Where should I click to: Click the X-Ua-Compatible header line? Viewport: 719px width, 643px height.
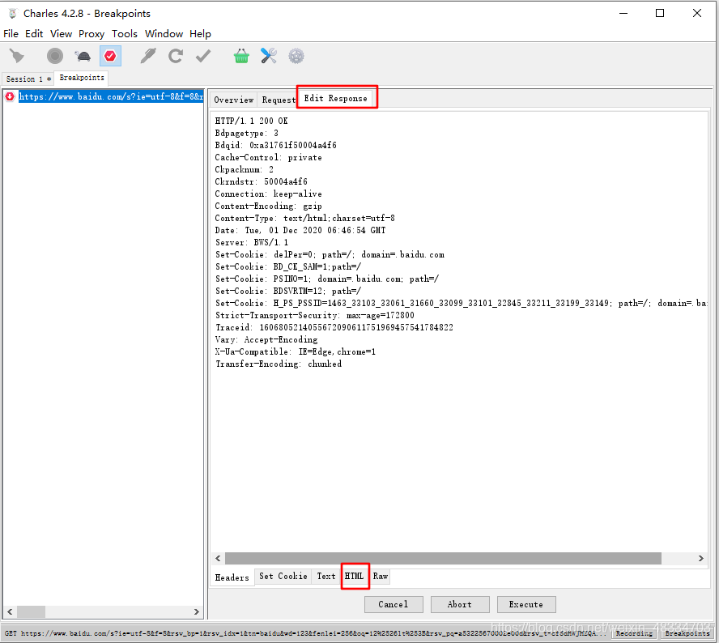pos(296,351)
